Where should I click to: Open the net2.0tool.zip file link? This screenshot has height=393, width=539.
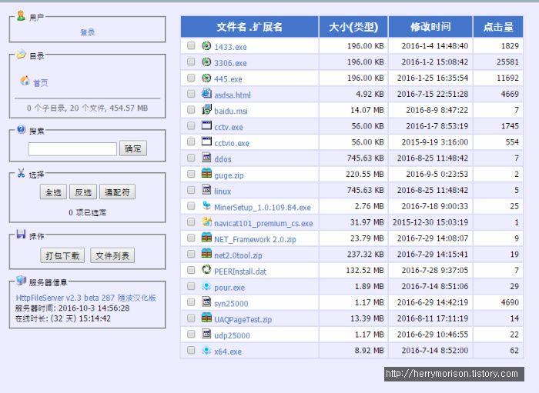(x=238, y=255)
